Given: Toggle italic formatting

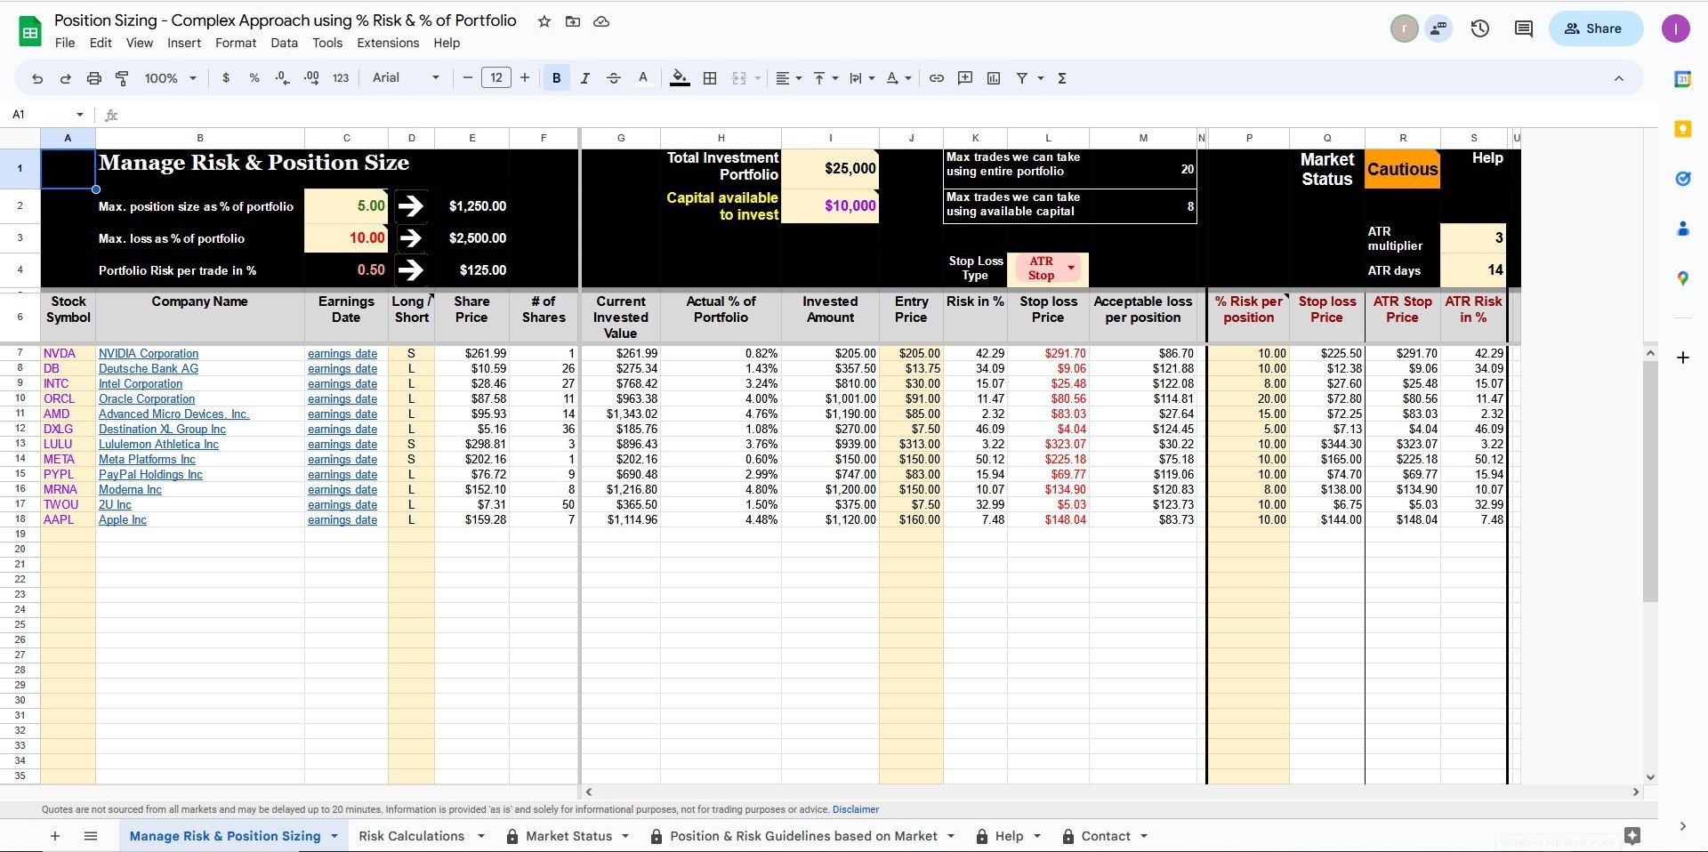Looking at the screenshot, I should click(584, 78).
